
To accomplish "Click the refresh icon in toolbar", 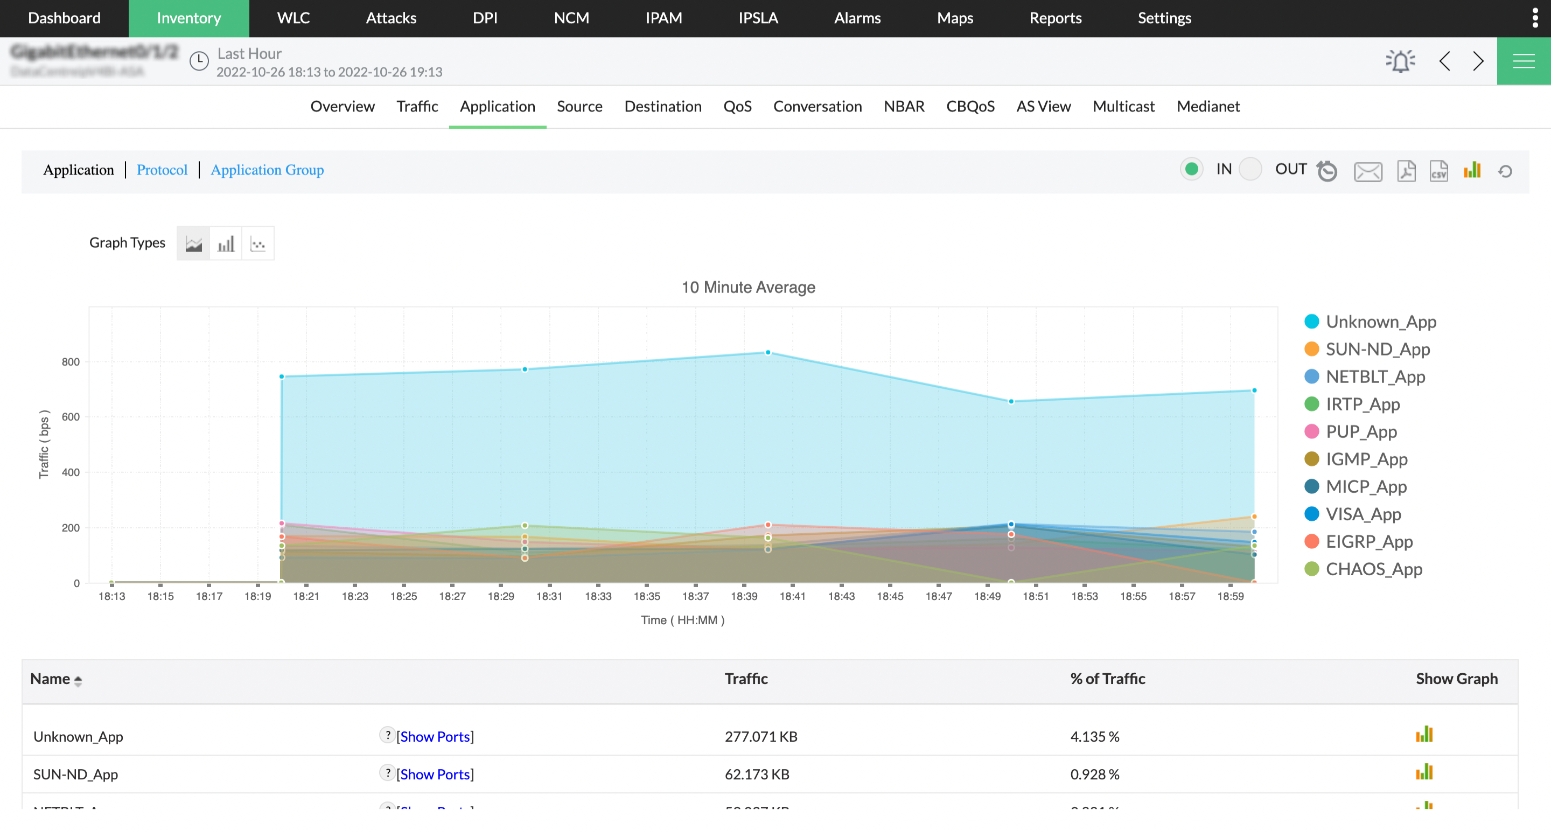I will 1505,171.
